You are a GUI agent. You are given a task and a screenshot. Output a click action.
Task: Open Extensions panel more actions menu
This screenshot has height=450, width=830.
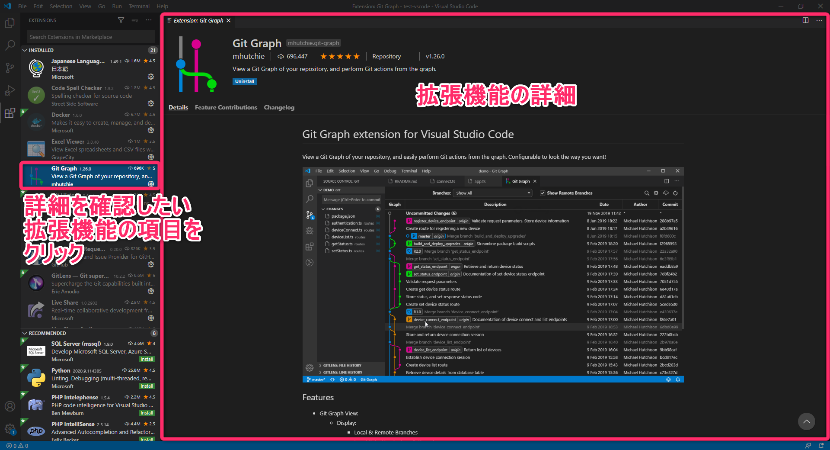point(149,20)
